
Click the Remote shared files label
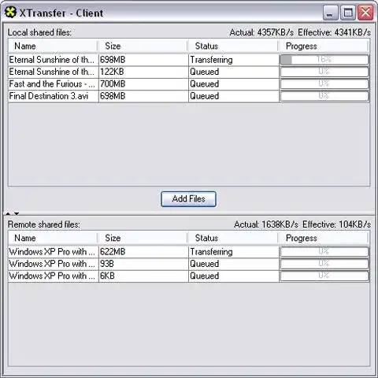click(44, 224)
